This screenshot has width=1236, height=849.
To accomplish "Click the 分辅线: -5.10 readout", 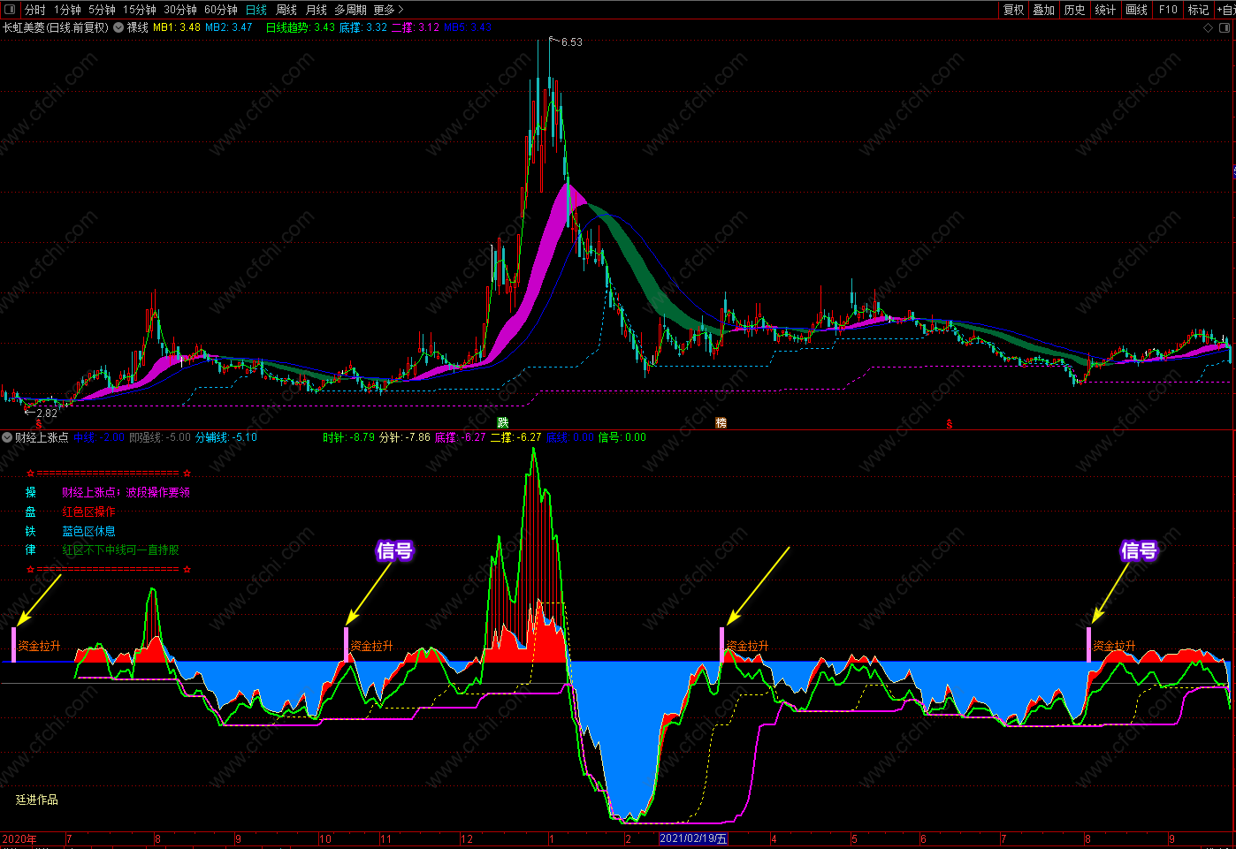I will coord(226,437).
